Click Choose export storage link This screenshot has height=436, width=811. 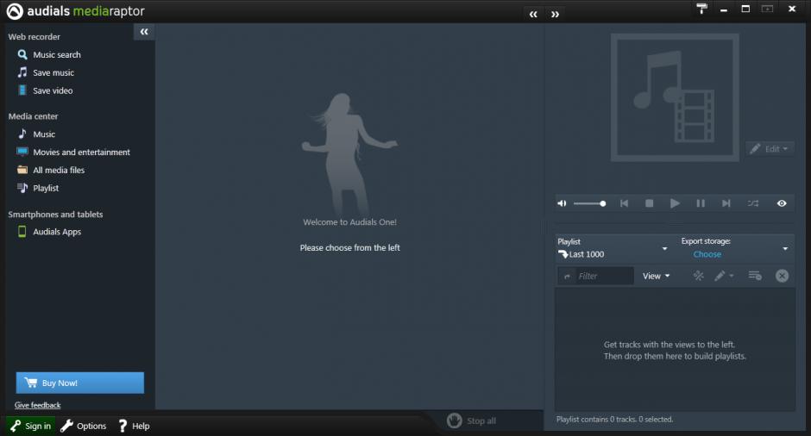pos(707,255)
